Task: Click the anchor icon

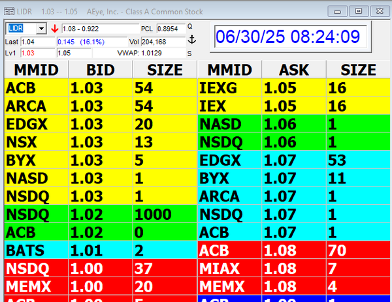Action: pyautogui.click(x=191, y=40)
